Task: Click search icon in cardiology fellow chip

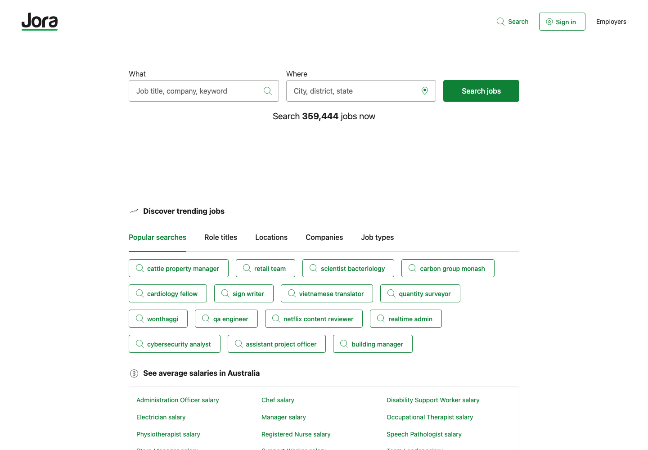Action: (x=140, y=293)
